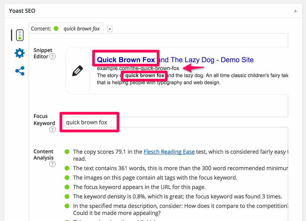Click the help icon under Focus Keyword
Viewport: 306px width, 221px height.
[x=52, y=129]
